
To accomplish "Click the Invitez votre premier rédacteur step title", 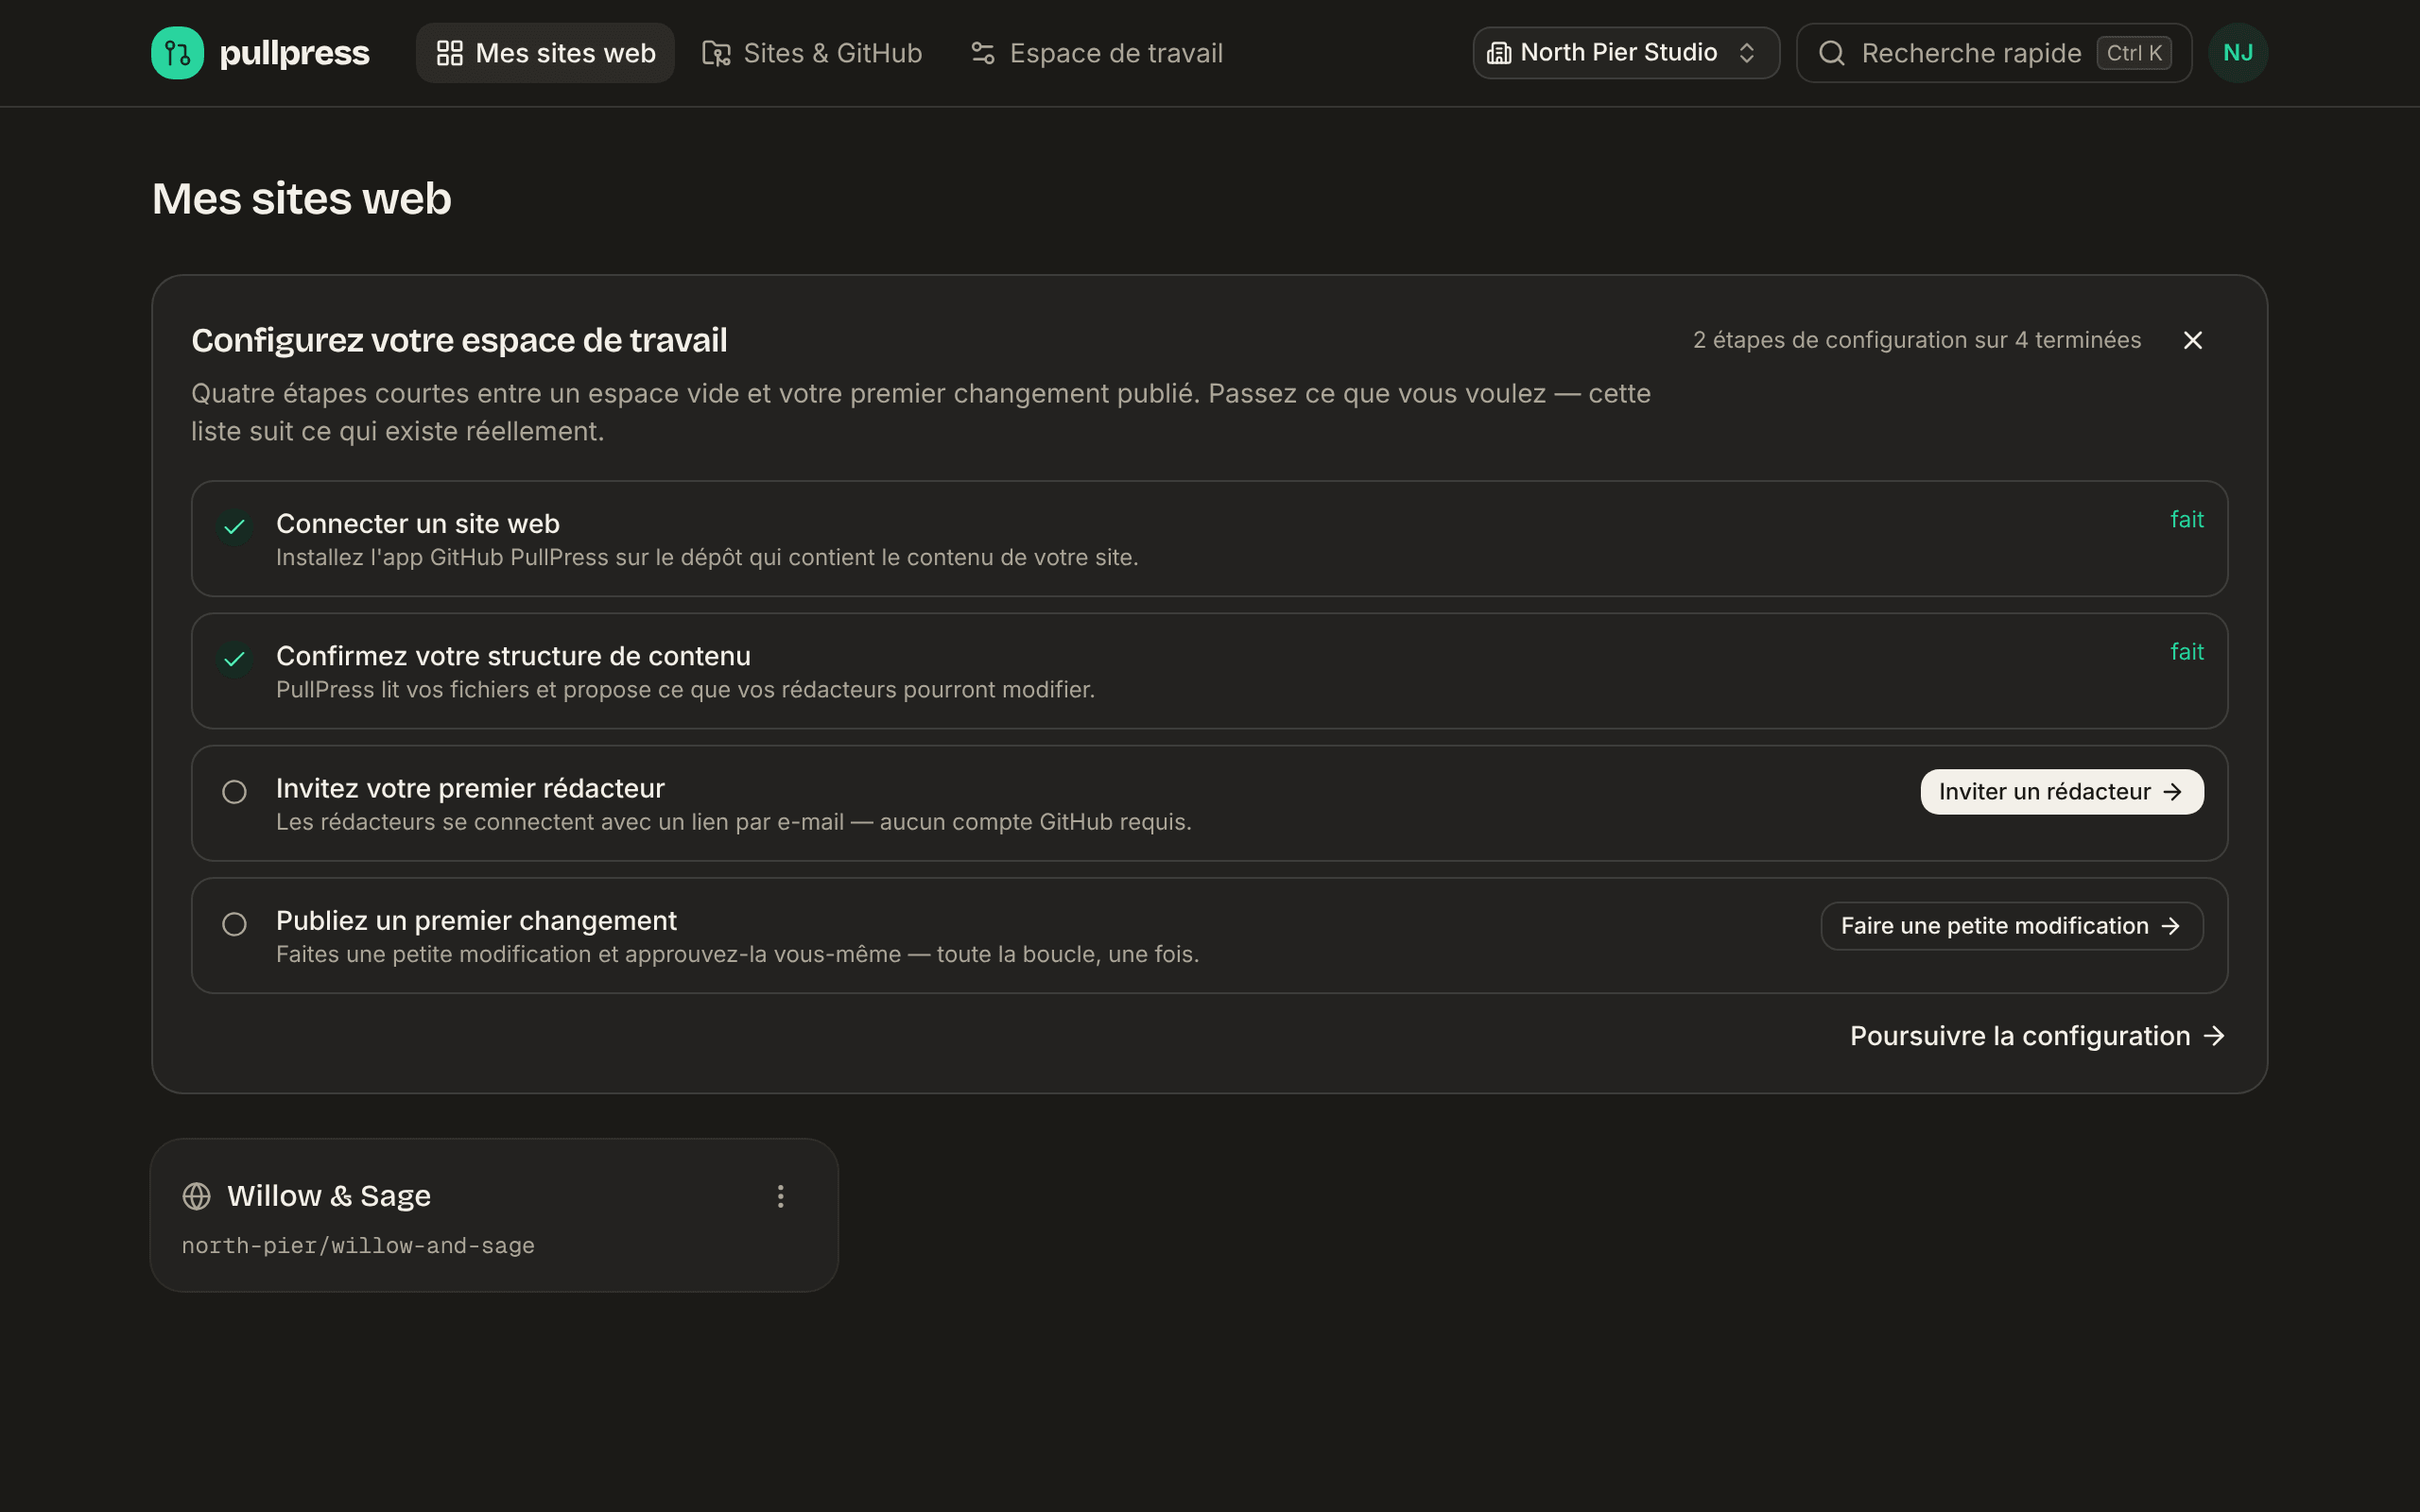I will [470, 789].
